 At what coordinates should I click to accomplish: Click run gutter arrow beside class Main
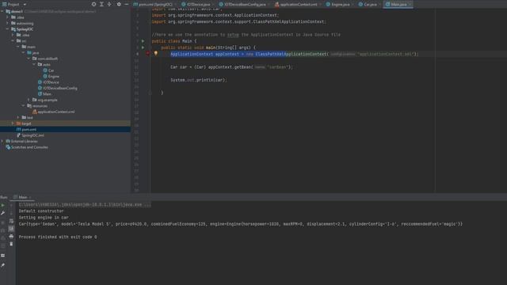[143, 41]
